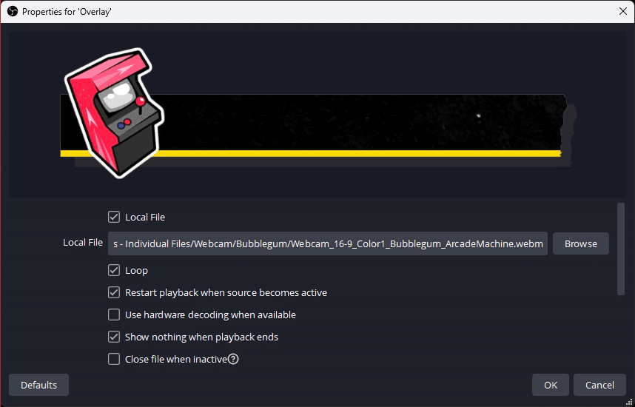The height and width of the screenshot is (407, 635).
Task: Click the scrollbar track below the thumb
Action: point(621,333)
